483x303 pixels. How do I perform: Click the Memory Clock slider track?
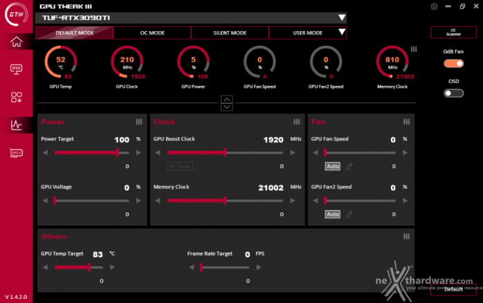click(x=225, y=201)
